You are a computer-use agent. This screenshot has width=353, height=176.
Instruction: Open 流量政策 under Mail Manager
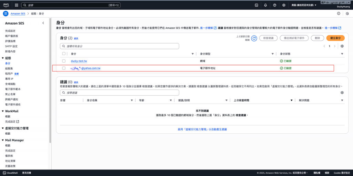10,166
